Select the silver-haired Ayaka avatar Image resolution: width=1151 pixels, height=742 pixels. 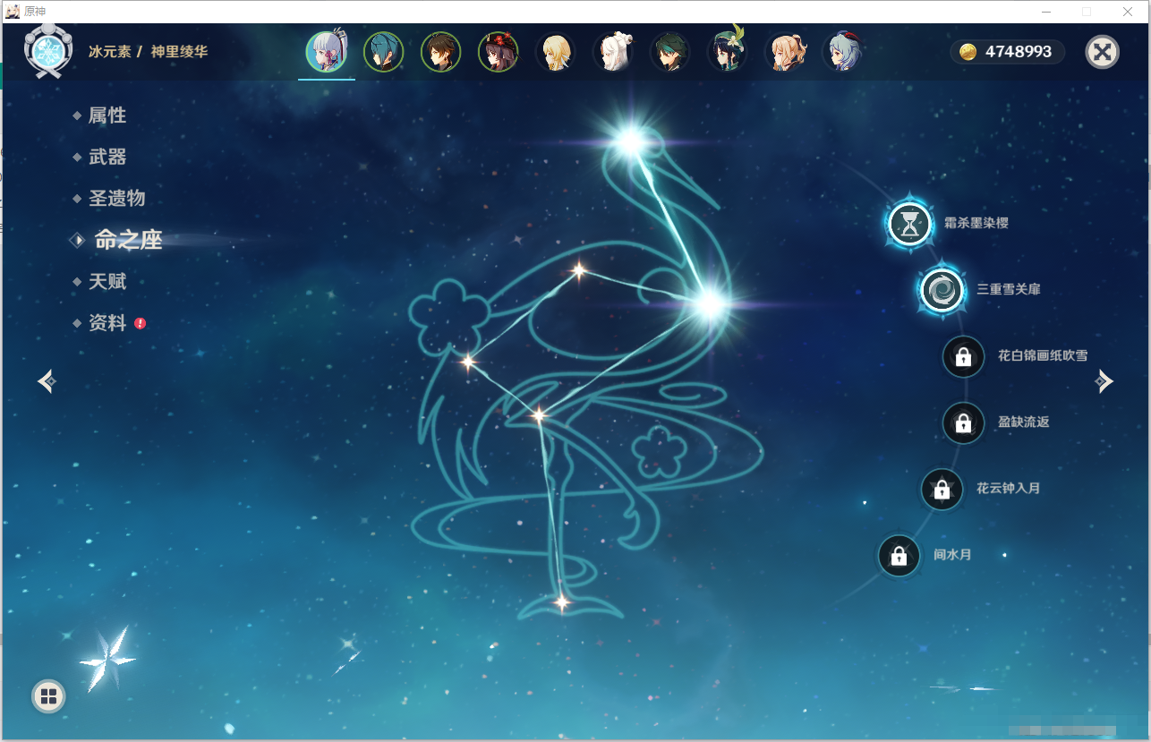click(x=327, y=52)
